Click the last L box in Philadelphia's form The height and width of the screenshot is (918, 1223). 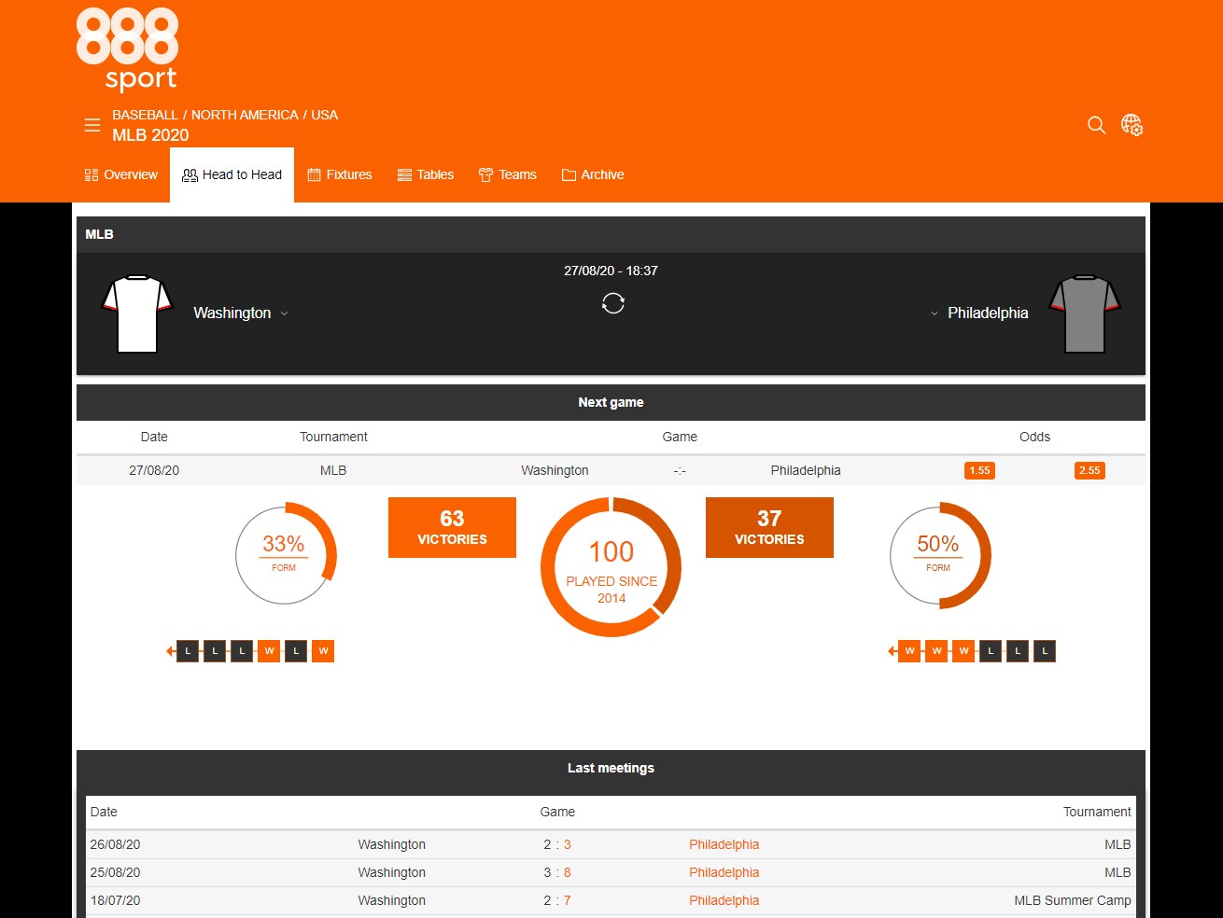pos(1045,651)
